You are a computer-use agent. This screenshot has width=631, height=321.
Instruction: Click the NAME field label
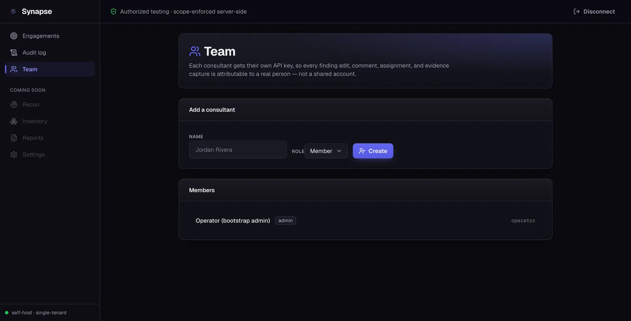pyautogui.click(x=196, y=137)
